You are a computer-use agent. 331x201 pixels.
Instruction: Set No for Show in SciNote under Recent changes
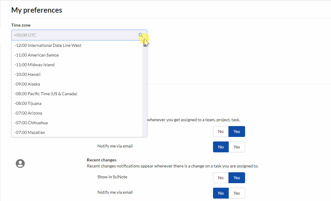221,178
